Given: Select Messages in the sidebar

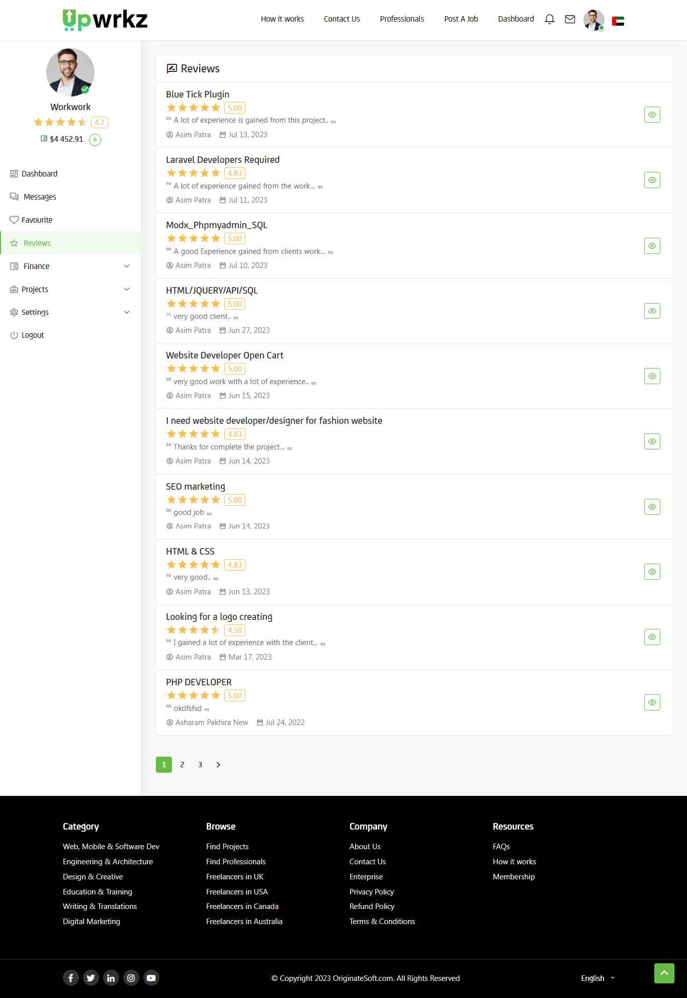Looking at the screenshot, I should [x=40, y=197].
